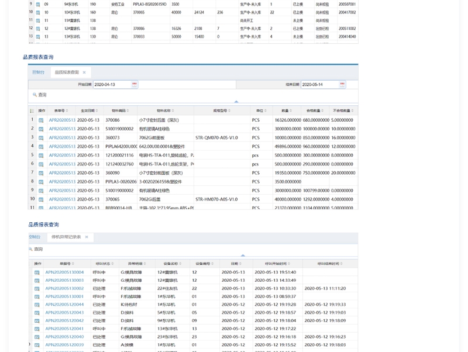Image resolution: width=468 pixels, height=352 pixels.
Task: Select the 100799.00000 qualified quantity cell
Action: pyautogui.click(x=316, y=191)
